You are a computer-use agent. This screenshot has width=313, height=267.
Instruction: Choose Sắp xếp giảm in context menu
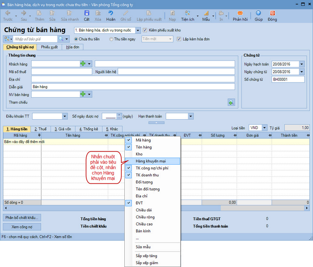tap(153, 263)
